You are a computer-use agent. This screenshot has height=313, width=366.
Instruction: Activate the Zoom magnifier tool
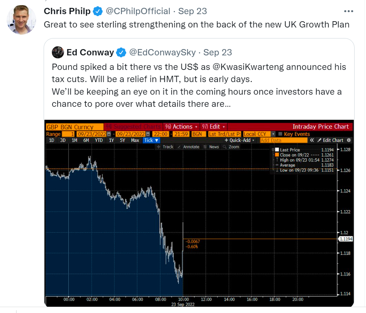point(231,147)
